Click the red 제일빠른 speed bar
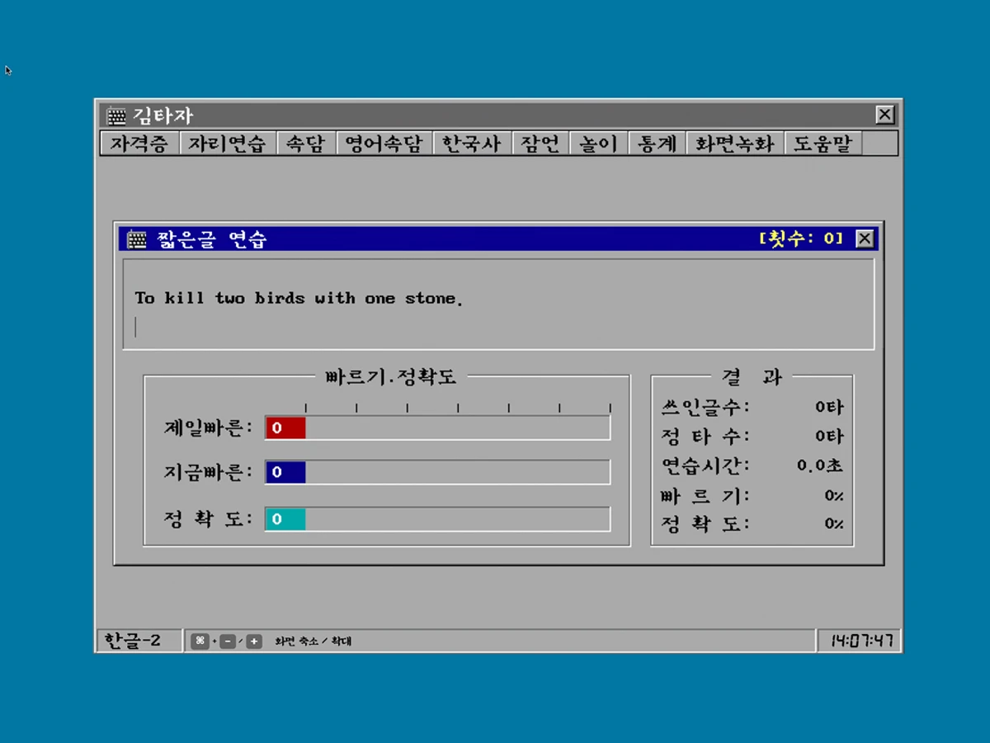 coord(285,428)
